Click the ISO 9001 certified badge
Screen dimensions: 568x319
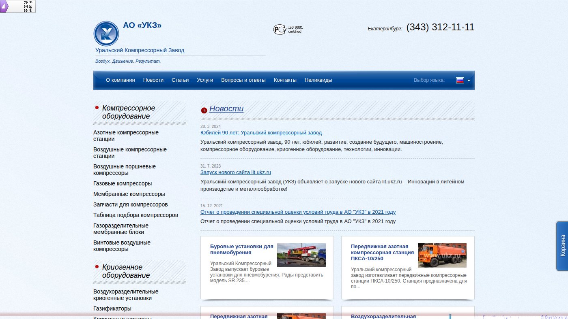(x=288, y=30)
